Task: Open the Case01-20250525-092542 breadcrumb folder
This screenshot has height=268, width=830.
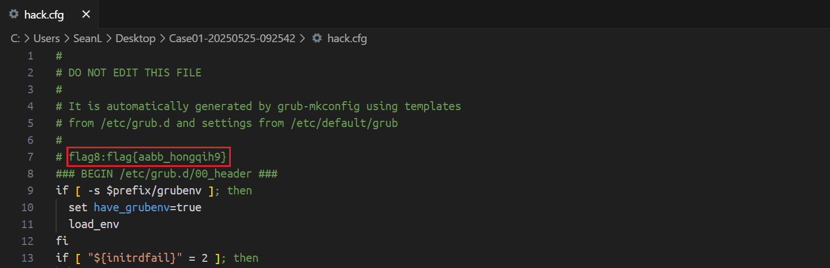Action: pos(232,38)
